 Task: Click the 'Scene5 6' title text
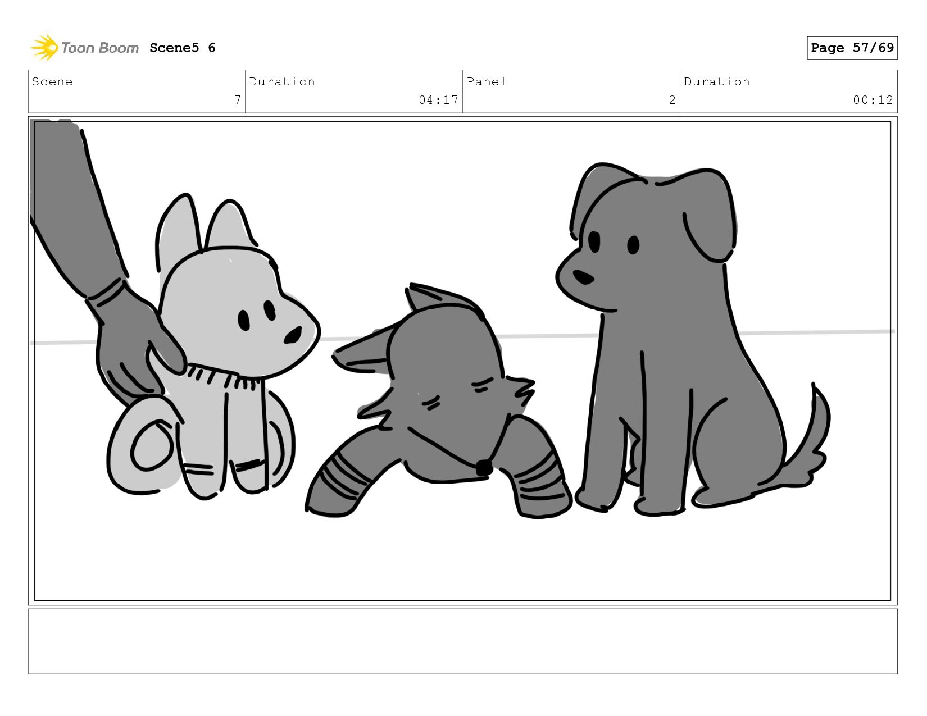coord(183,48)
